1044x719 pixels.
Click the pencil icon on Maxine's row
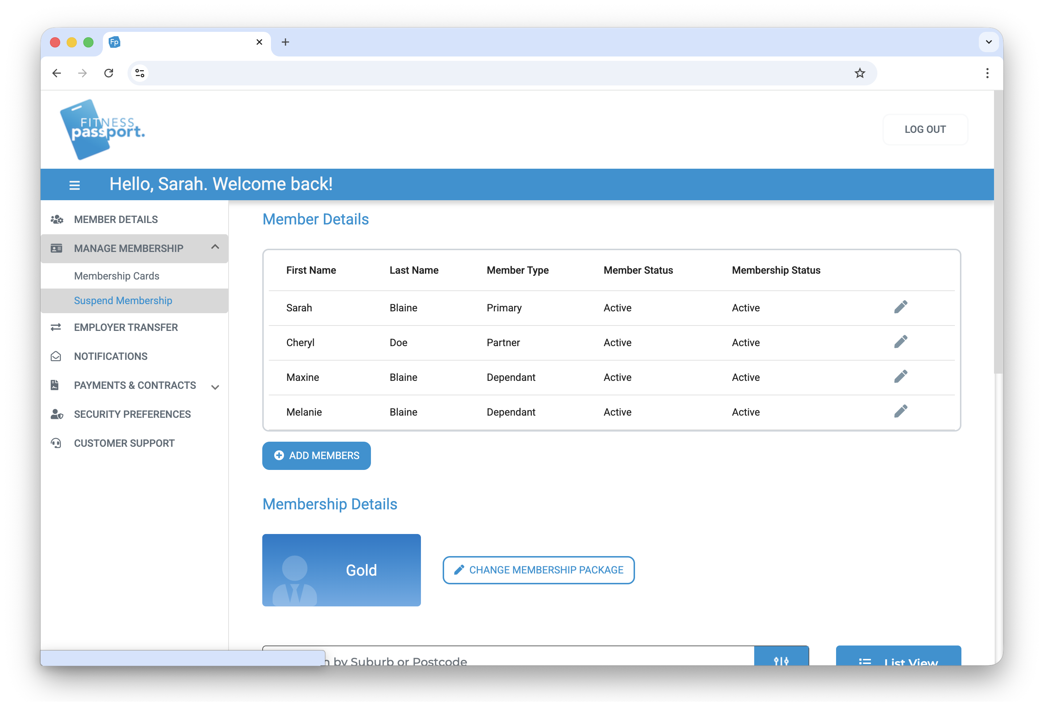(900, 377)
